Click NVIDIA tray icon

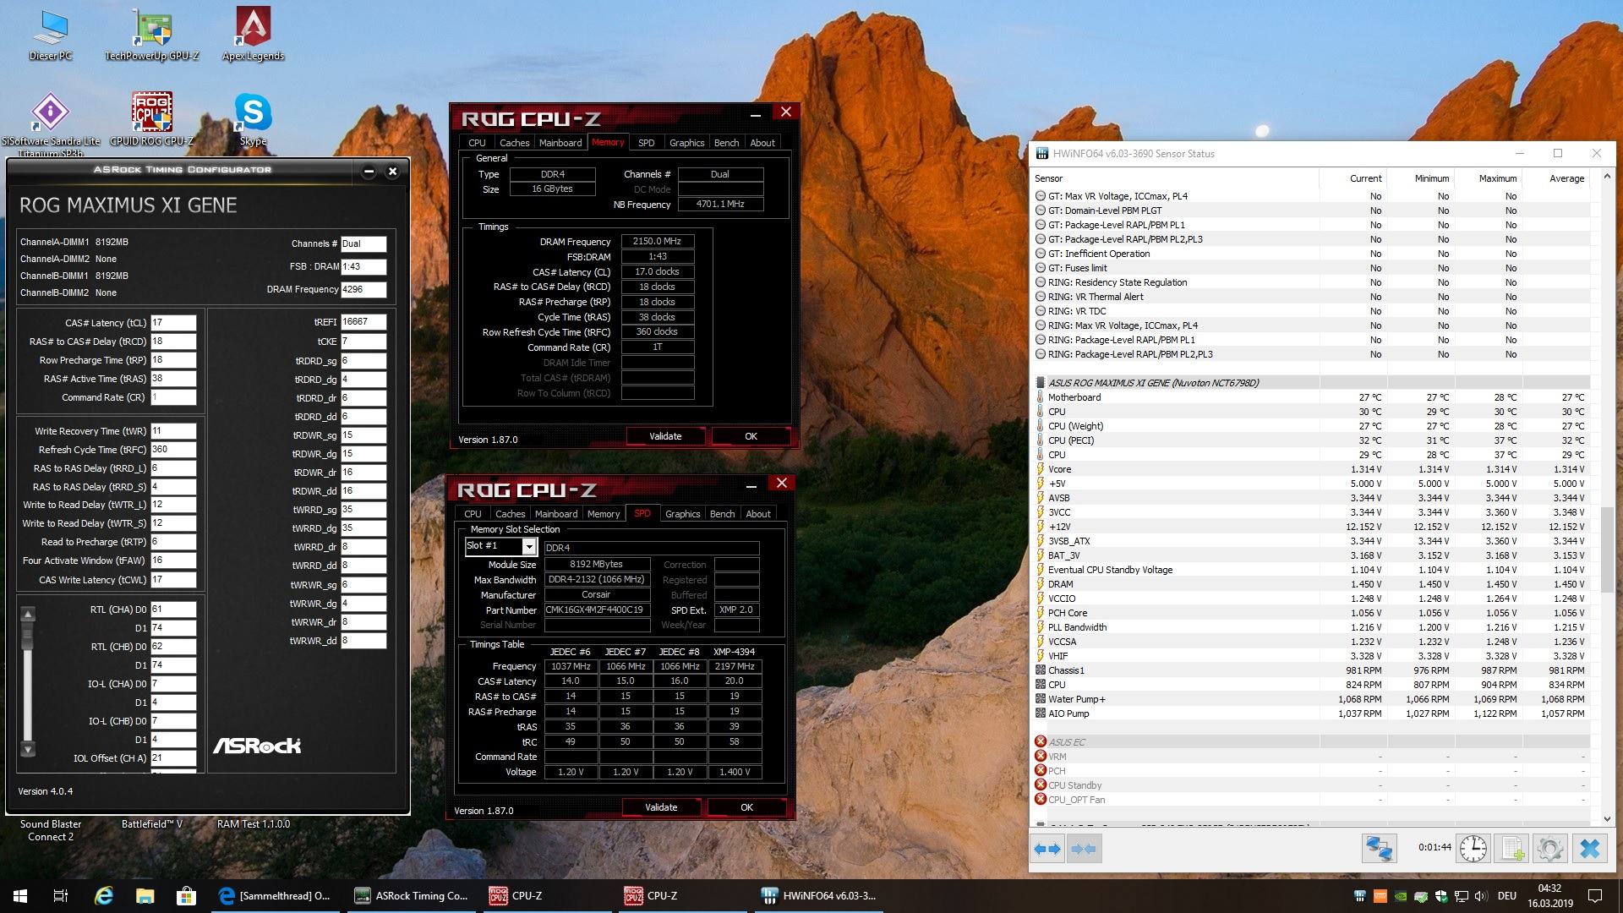(x=1400, y=896)
